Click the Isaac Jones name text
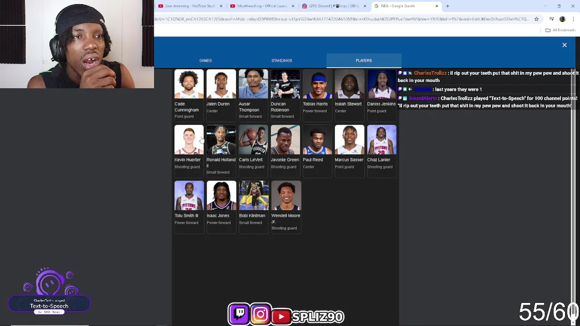This screenshot has width=580, height=326. click(x=218, y=216)
